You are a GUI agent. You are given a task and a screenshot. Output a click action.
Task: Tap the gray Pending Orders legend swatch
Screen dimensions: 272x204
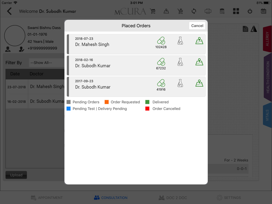coord(69,102)
